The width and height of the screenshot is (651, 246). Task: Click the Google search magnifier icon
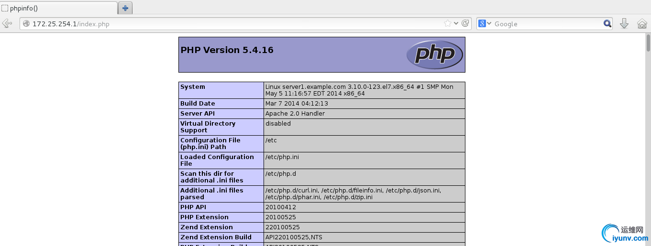pyautogui.click(x=607, y=23)
